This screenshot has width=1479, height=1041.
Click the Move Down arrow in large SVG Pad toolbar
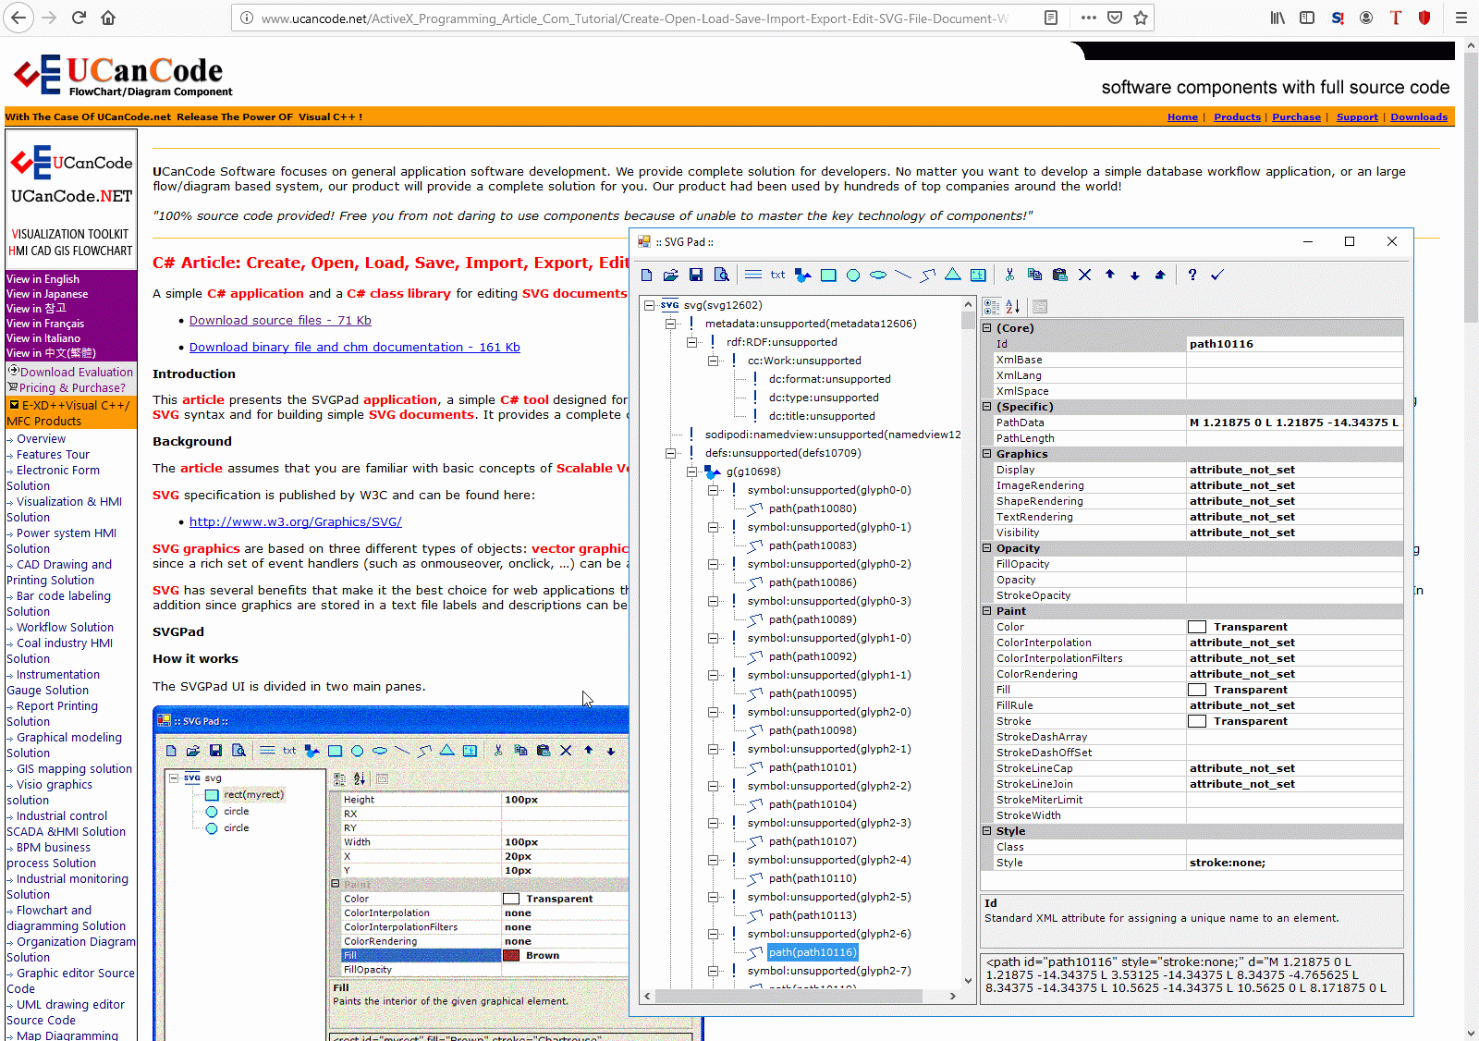coord(1134,275)
